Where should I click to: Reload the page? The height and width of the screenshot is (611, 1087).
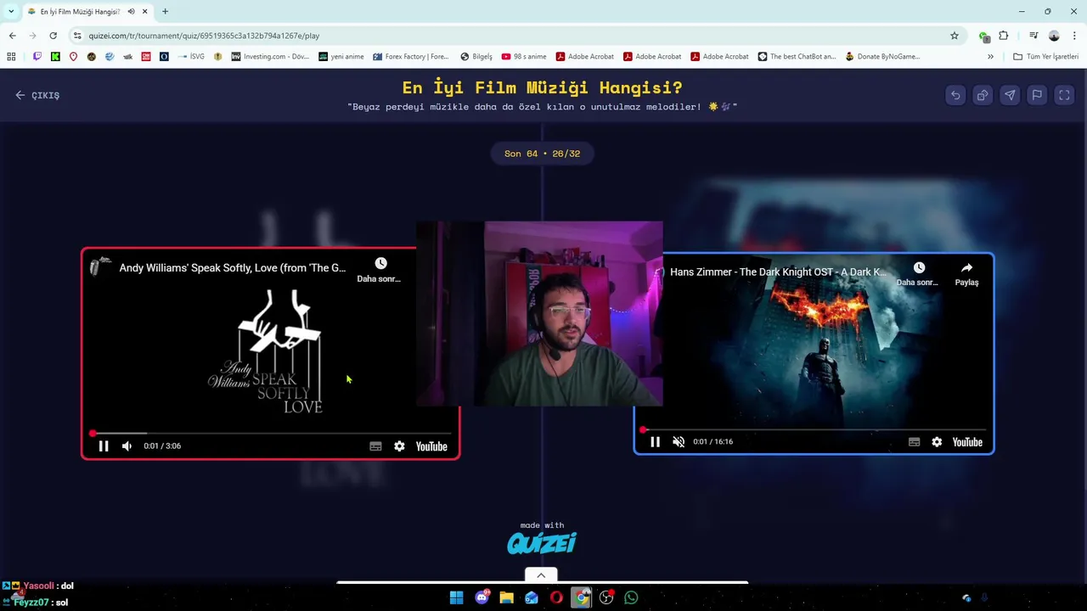point(53,36)
